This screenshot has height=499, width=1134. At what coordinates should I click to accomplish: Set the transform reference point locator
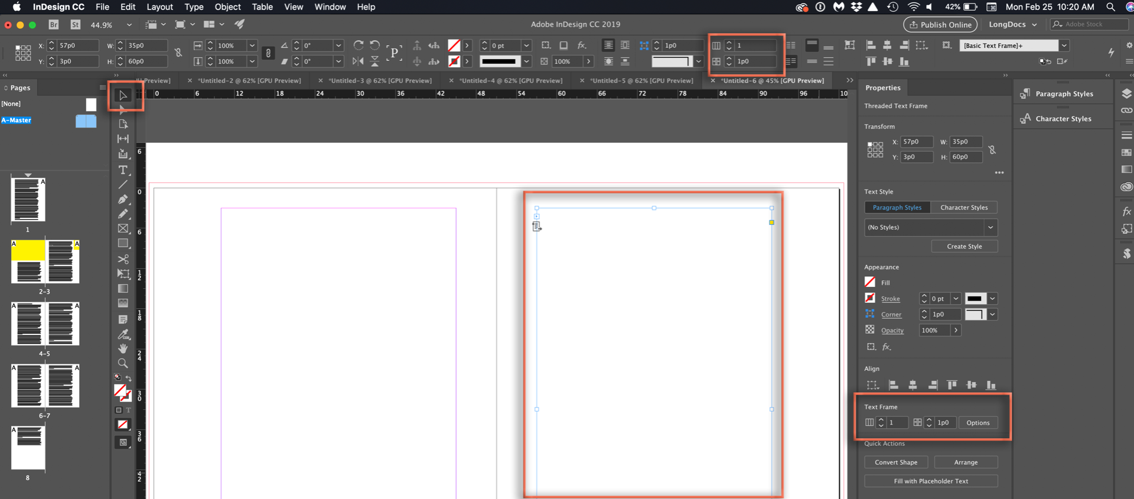pyautogui.click(x=23, y=53)
